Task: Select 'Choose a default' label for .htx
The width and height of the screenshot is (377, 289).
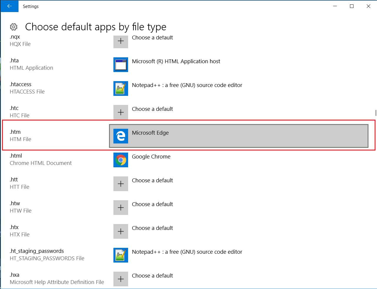Action: [152, 228]
